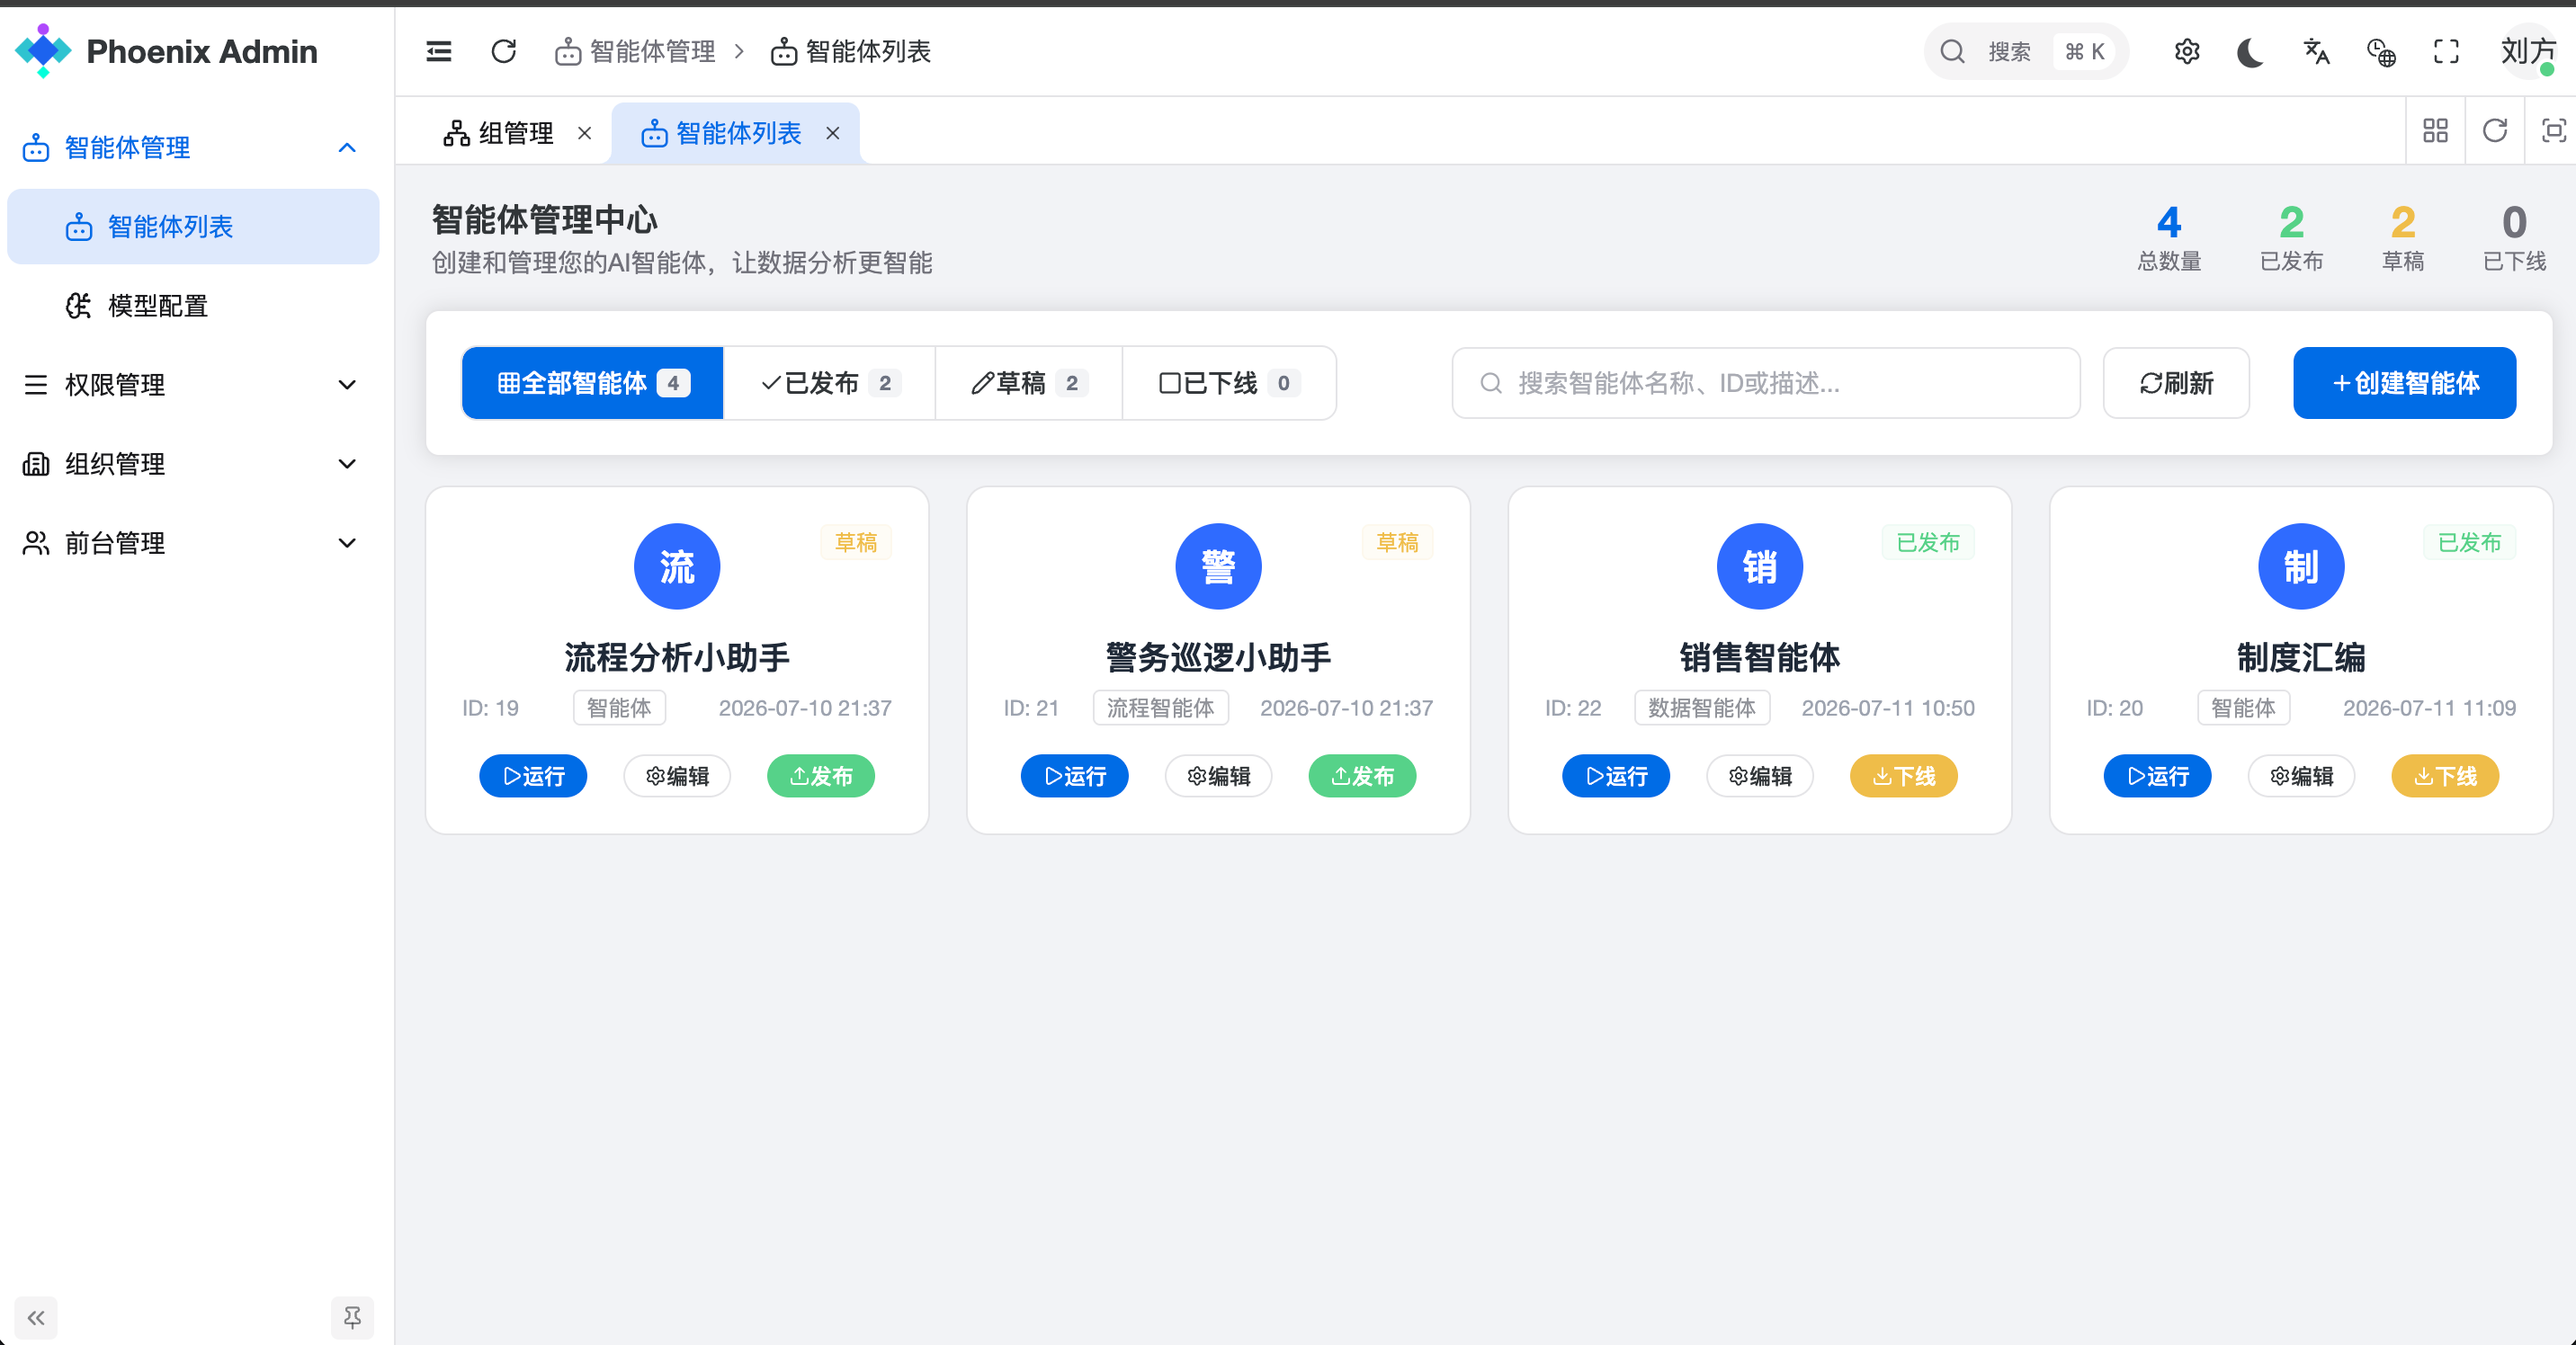Click 流 avatar of 流程分析小助手
The width and height of the screenshot is (2576, 1345).
pos(677,566)
